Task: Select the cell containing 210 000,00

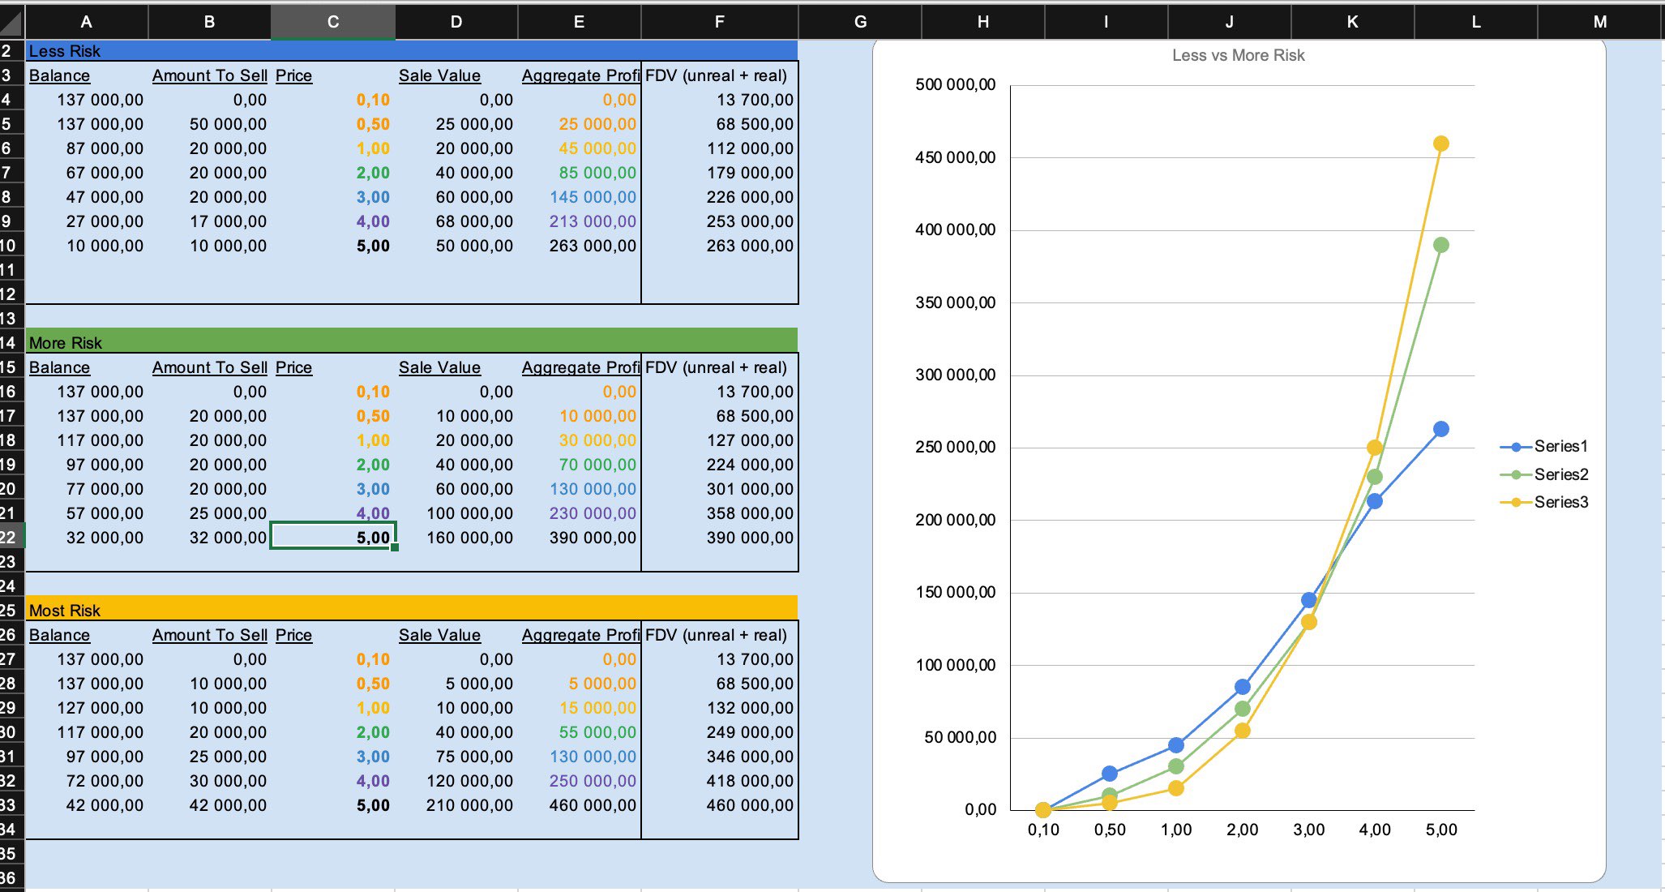Action: [x=469, y=805]
